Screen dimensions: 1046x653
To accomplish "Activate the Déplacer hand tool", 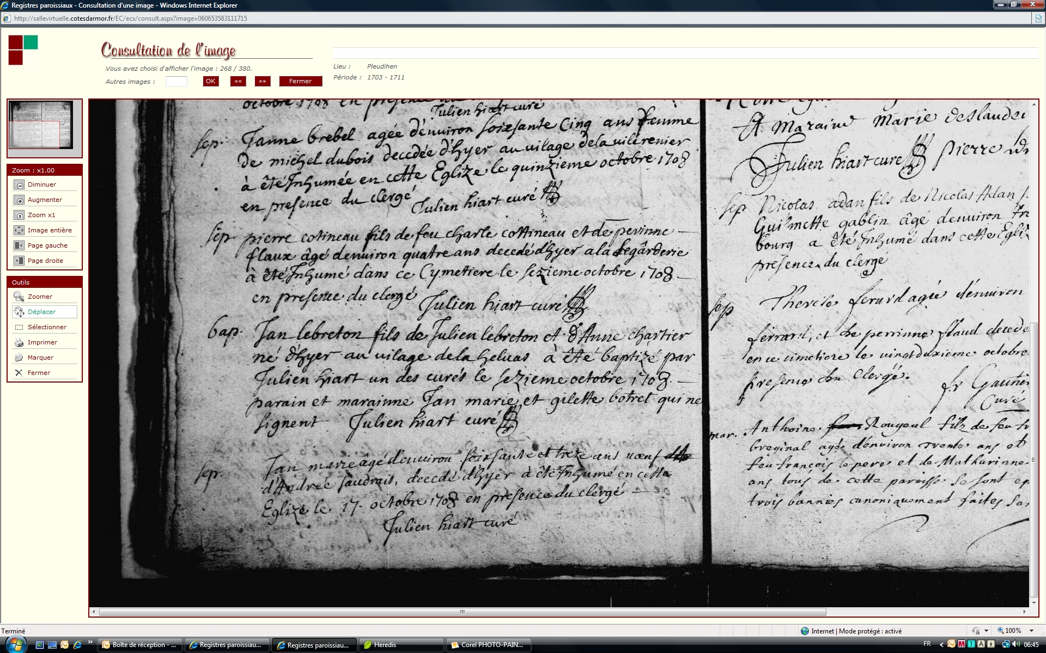I will click(x=19, y=312).
